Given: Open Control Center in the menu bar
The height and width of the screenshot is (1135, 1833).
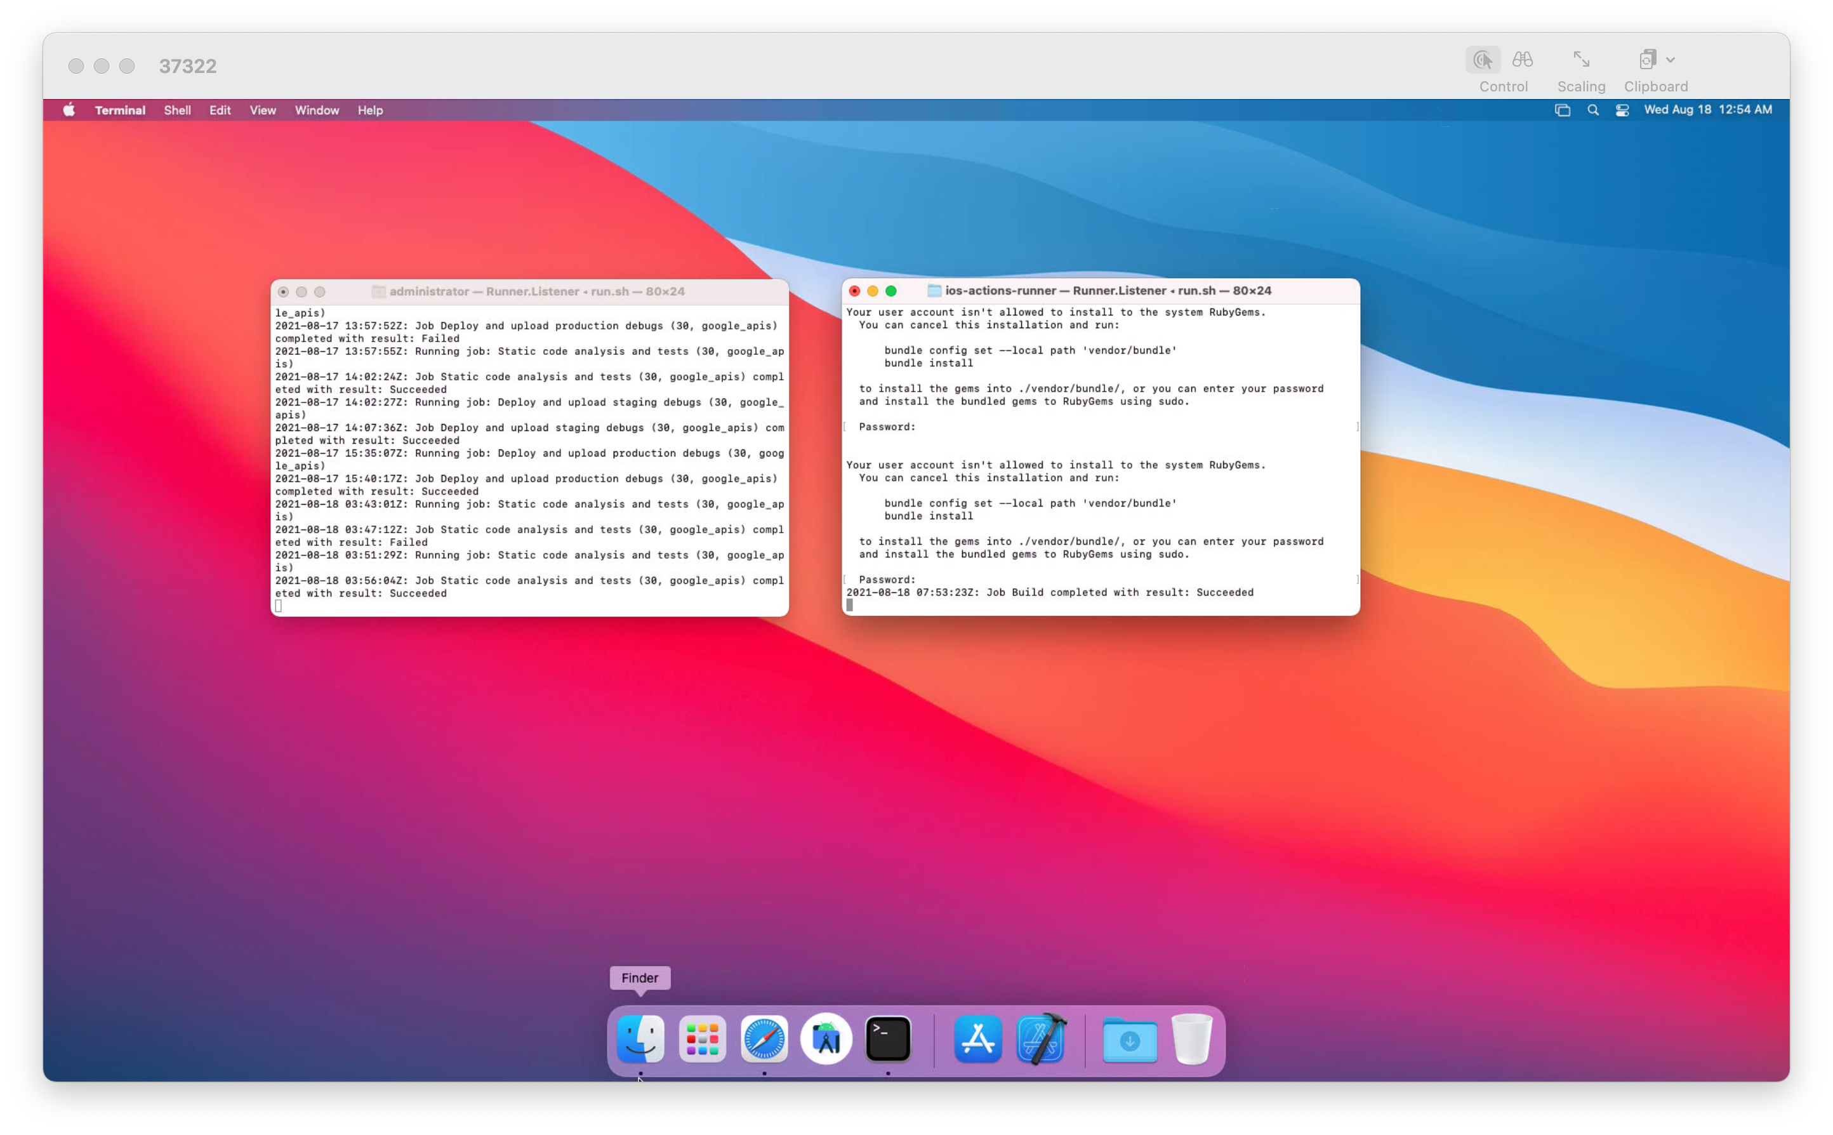Looking at the screenshot, I should (x=1622, y=110).
